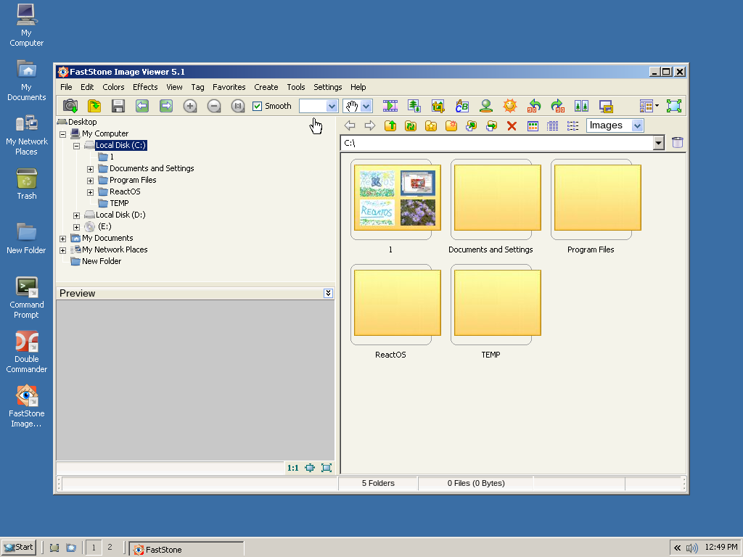Viewport: 743px width, 557px height.
Task: Open the Tools menu
Action: click(296, 87)
